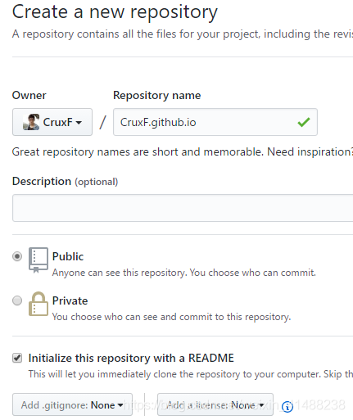Click the CruxF owner avatar image
The height and width of the screenshot is (420, 353).
[31, 122]
